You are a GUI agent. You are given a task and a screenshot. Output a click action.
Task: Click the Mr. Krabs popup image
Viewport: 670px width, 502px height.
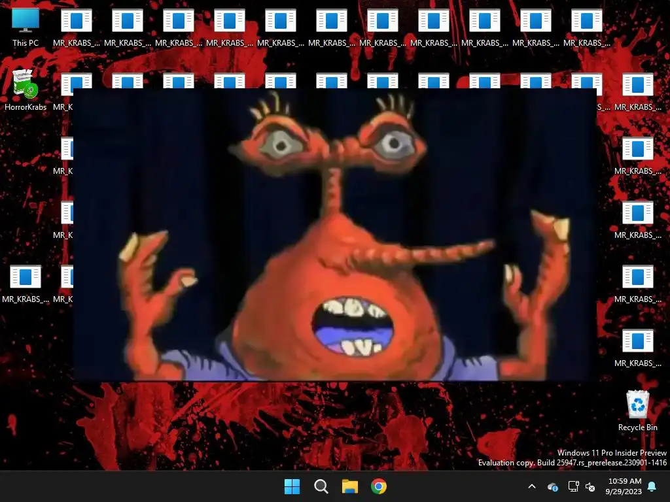[x=334, y=235]
